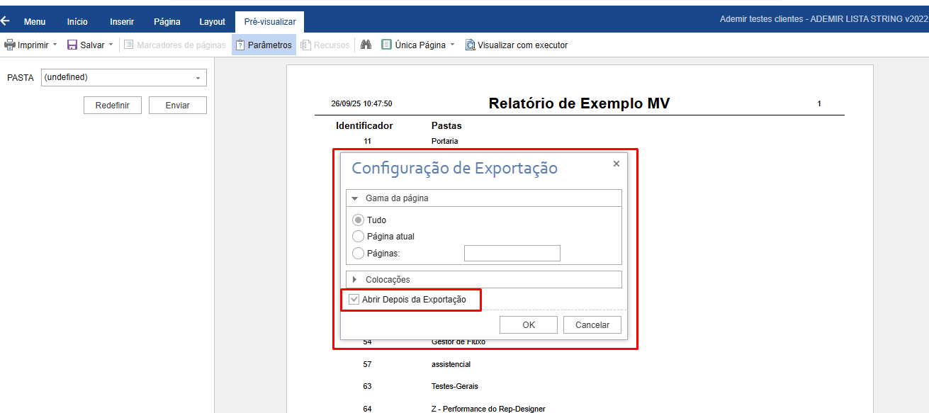This screenshot has width=929, height=413.
Task: Select the Página atual radio option
Action: click(358, 237)
